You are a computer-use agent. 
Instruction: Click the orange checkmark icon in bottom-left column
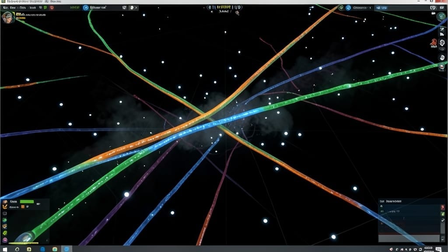click(x=5, y=206)
